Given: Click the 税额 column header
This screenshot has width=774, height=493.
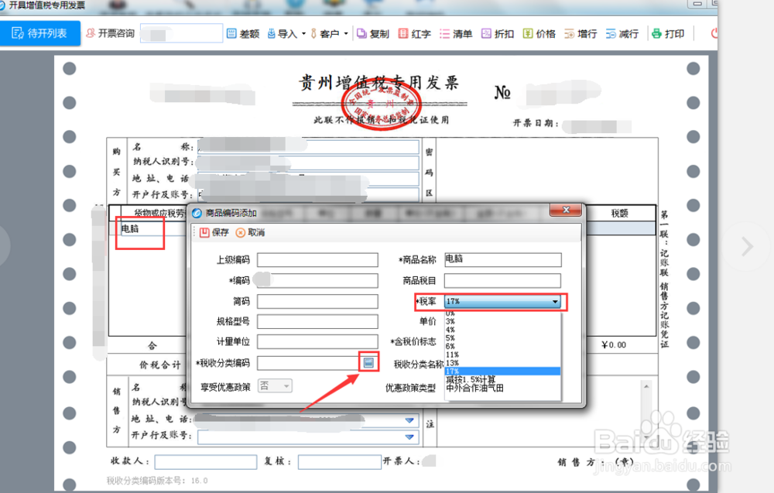Looking at the screenshot, I should tap(619, 213).
